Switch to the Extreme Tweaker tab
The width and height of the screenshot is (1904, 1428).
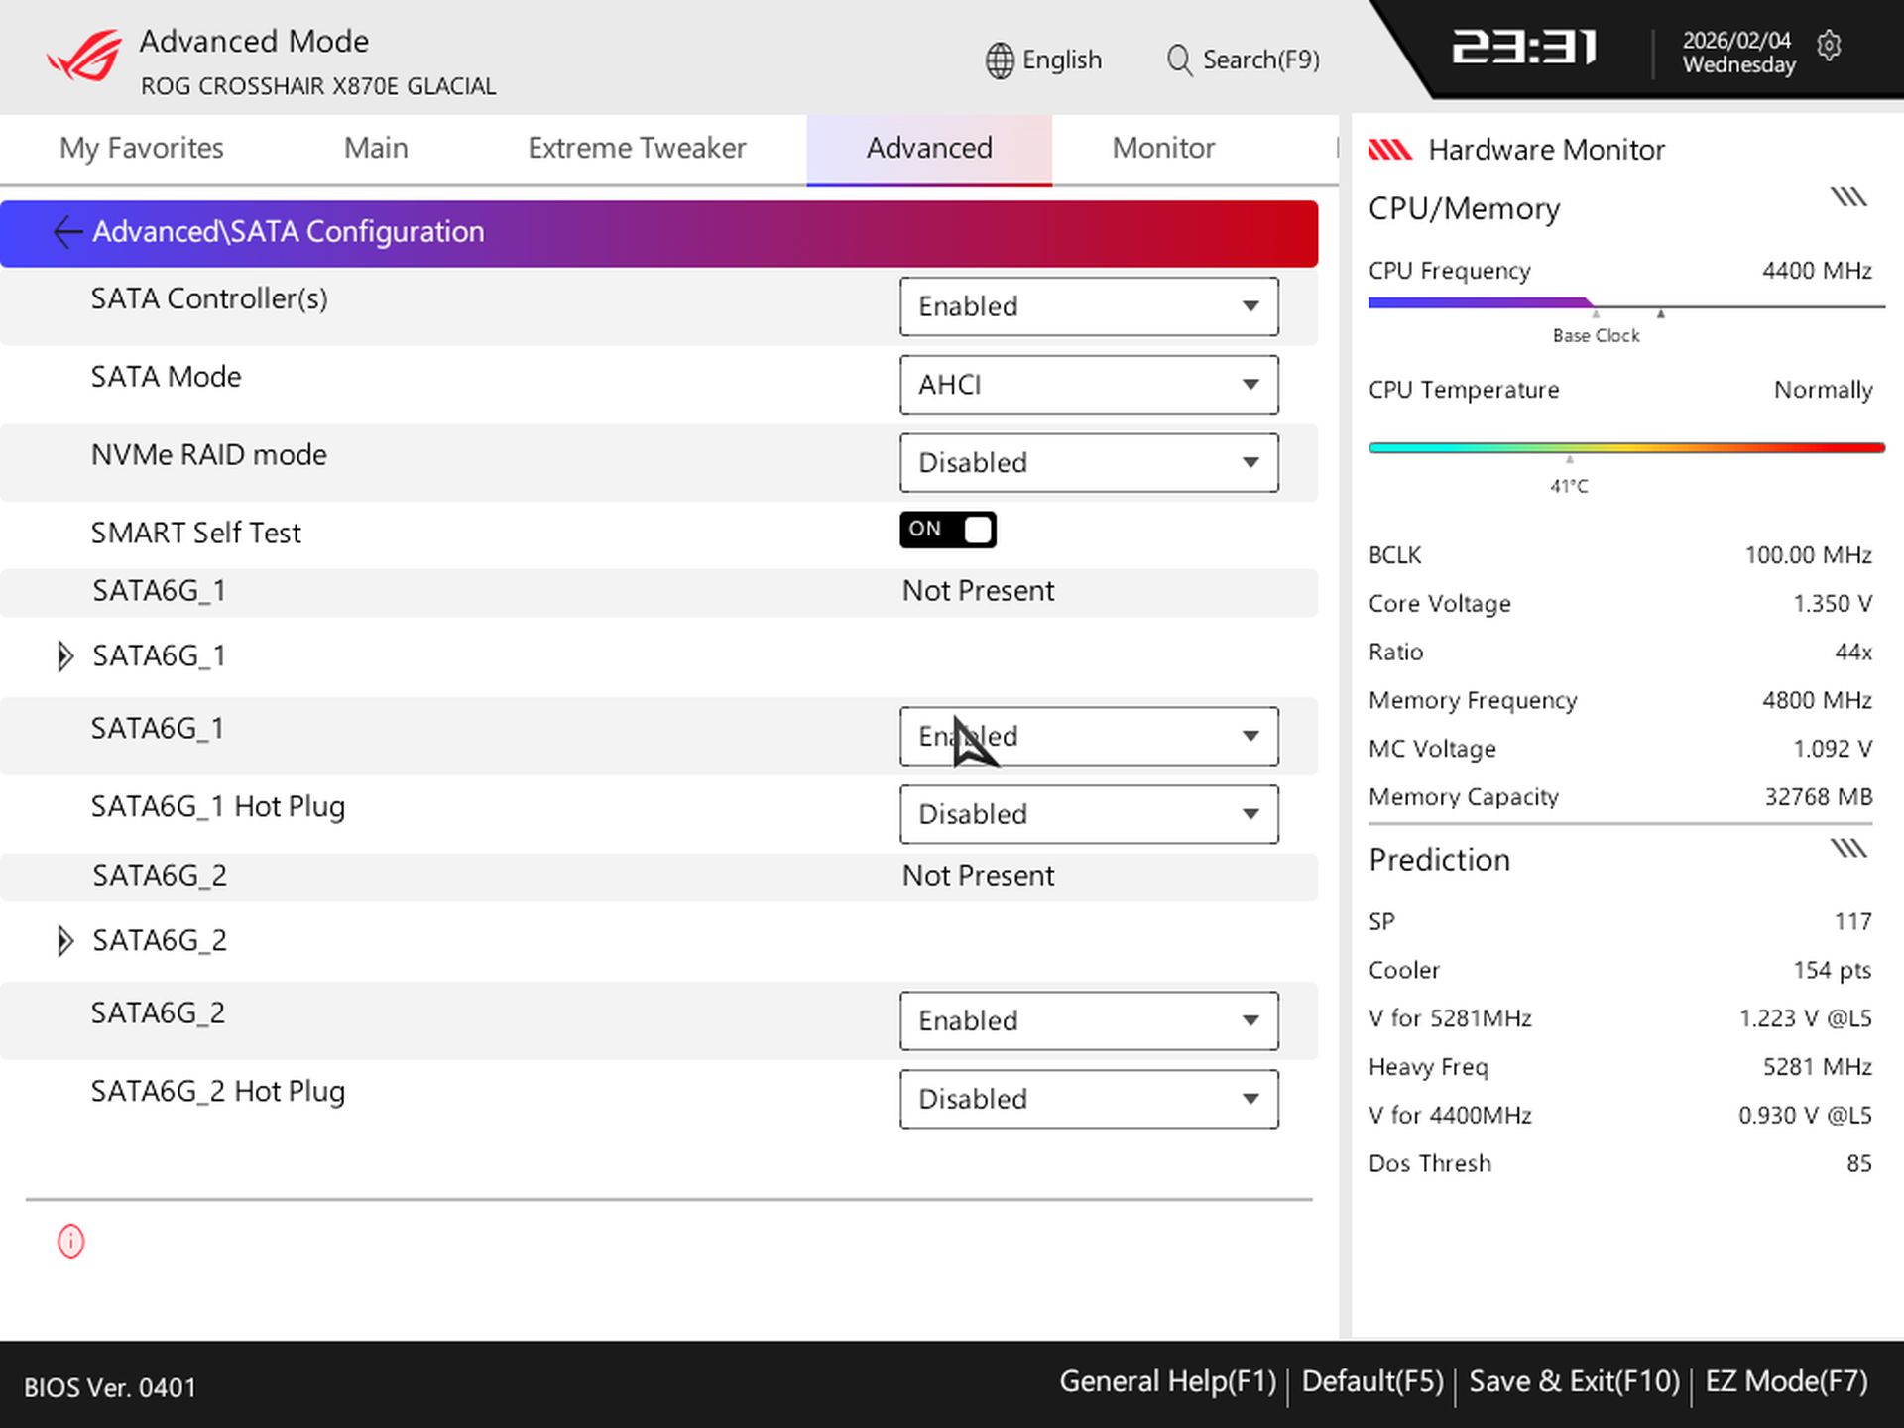(x=638, y=148)
